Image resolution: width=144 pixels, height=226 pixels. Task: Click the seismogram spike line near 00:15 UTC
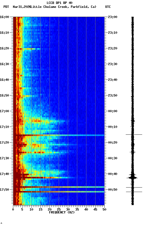(134, 135)
